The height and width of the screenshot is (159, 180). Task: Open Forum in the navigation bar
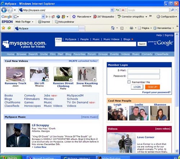pos(92,54)
